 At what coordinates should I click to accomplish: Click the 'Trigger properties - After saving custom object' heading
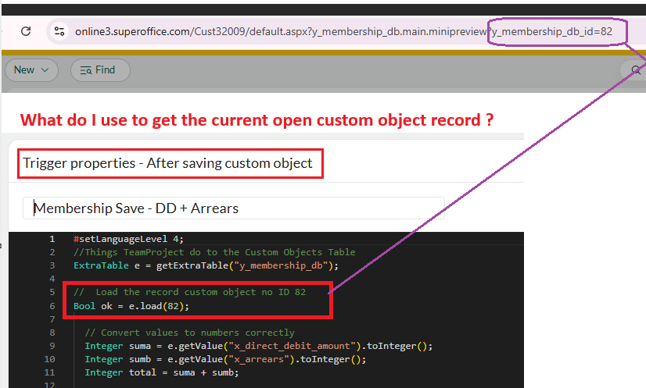click(167, 163)
